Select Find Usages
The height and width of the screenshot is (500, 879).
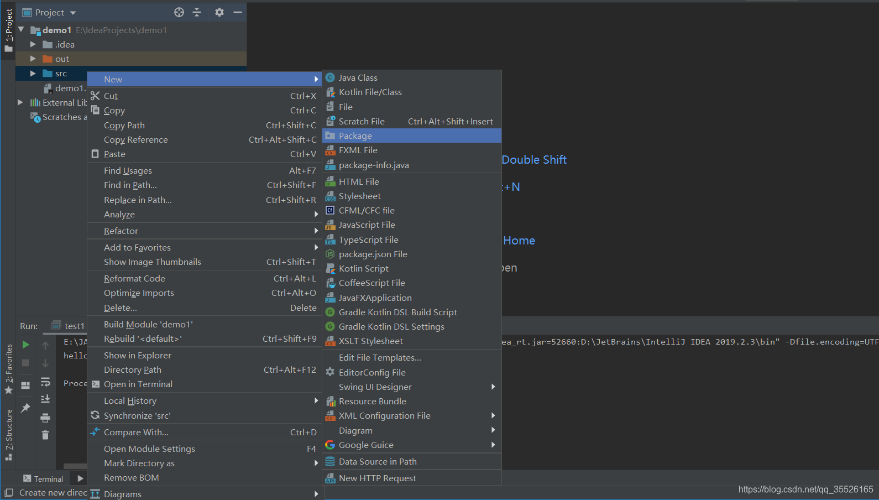(205, 170)
